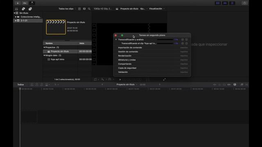Click the Transcodificando el clip progress bar
This screenshot has width=262, height=147.
(165, 44)
